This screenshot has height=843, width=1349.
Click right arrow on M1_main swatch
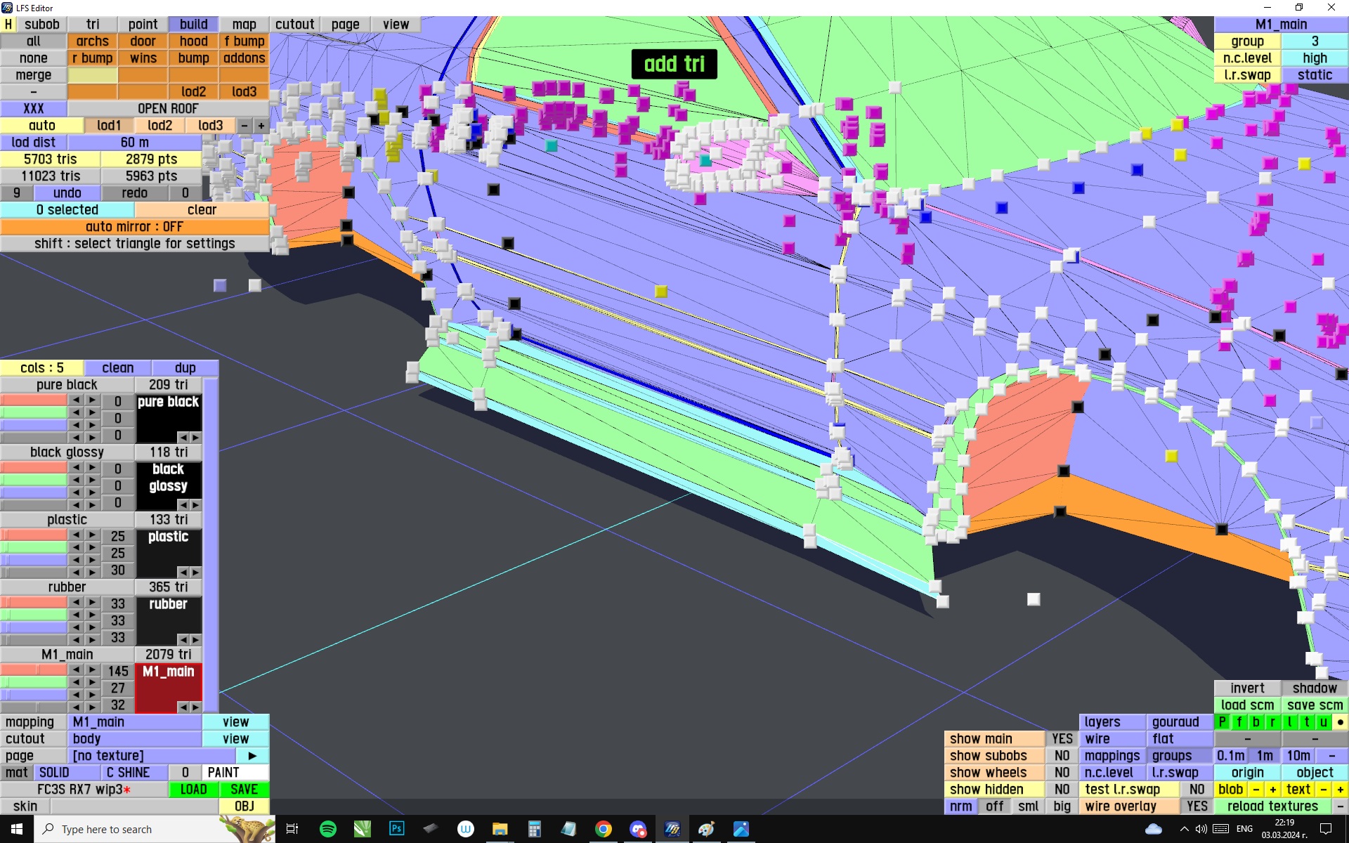coord(195,707)
